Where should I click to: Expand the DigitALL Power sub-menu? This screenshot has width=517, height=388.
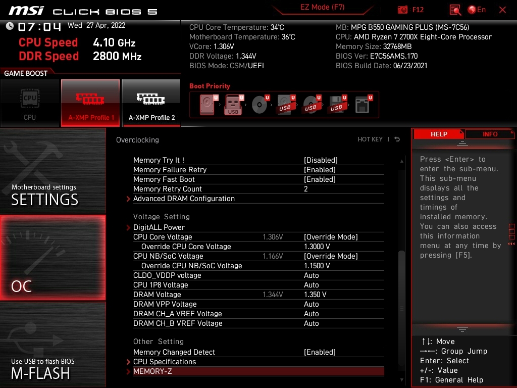coord(159,227)
